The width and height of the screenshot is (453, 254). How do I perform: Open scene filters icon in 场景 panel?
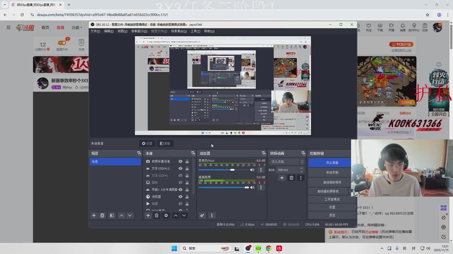tap(112, 216)
